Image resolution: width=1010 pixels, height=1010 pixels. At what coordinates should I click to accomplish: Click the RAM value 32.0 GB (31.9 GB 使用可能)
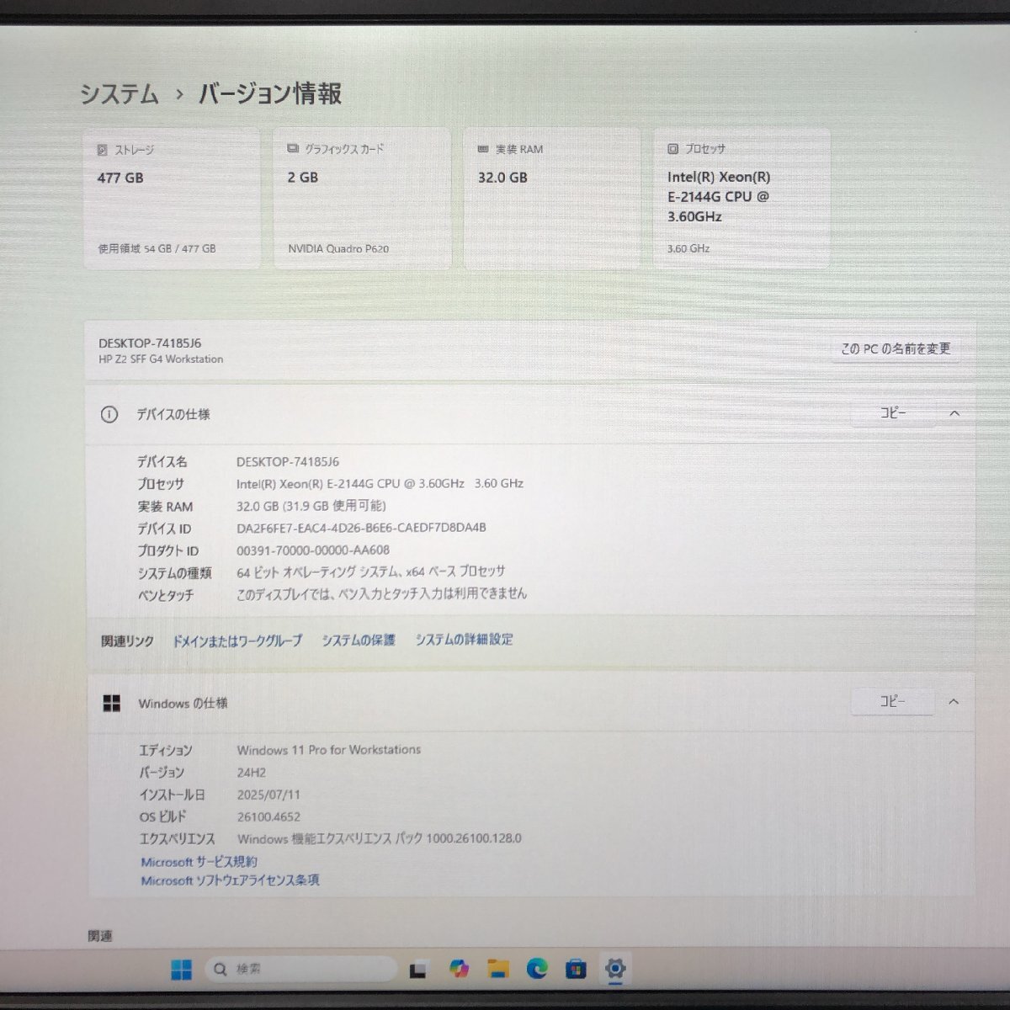[x=311, y=506]
